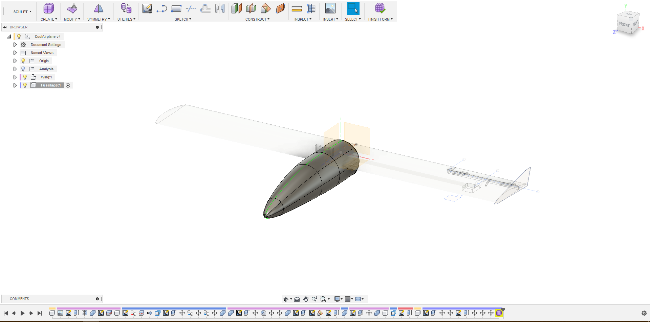
Task: Open the FINISH FORM menu
Action: point(380,19)
